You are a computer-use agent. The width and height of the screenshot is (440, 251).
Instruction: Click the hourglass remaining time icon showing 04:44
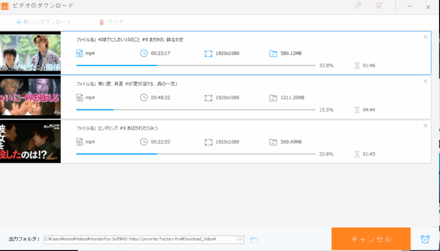(x=357, y=110)
